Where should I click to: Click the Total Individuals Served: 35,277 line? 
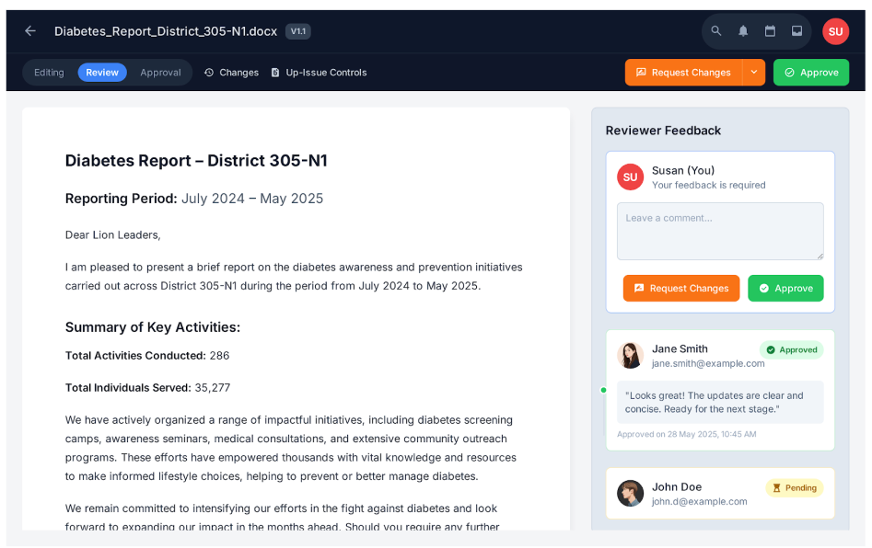point(147,388)
